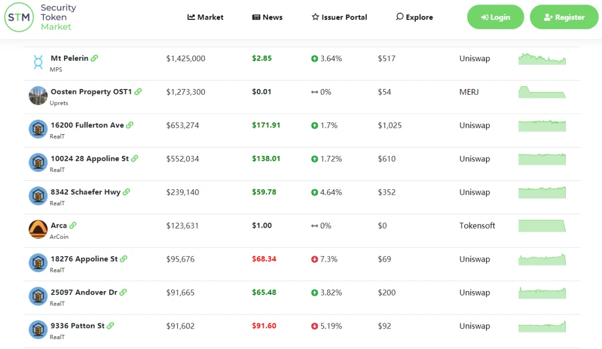Click link icon beside 10024 28 Appoline St
Image resolution: width=602 pixels, height=349 pixels.
135,159
